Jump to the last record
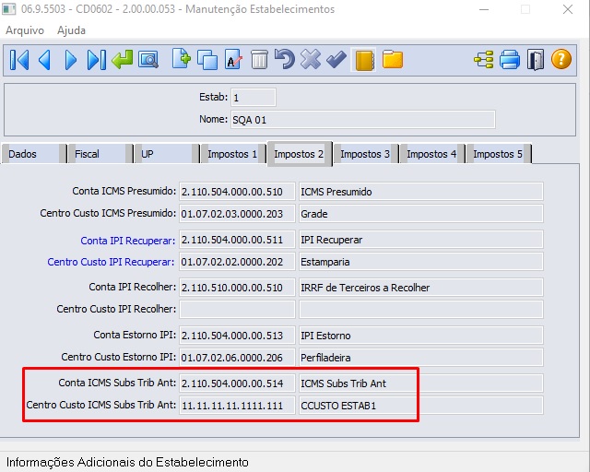590x472 pixels. pos(96,60)
